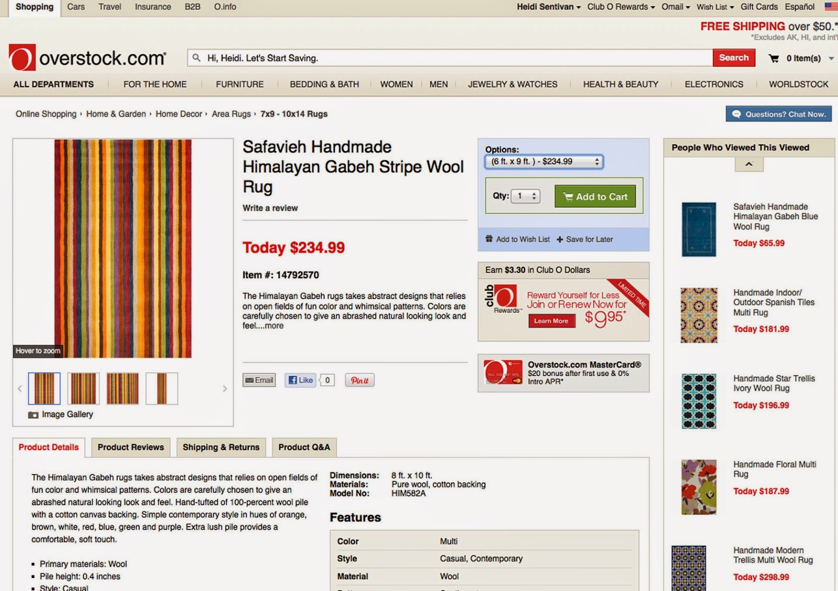This screenshot has height=591, width=838.
Task: Select the fourth rug thumbnail
Action: click(162, 388)
